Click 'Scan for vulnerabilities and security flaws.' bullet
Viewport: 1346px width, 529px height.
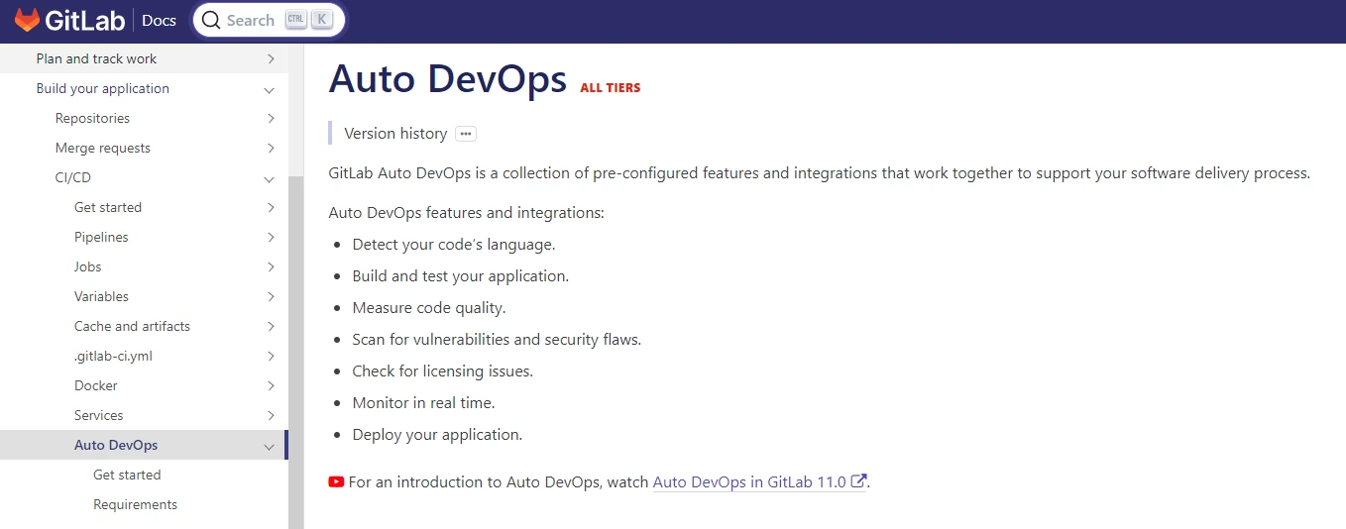497,340
